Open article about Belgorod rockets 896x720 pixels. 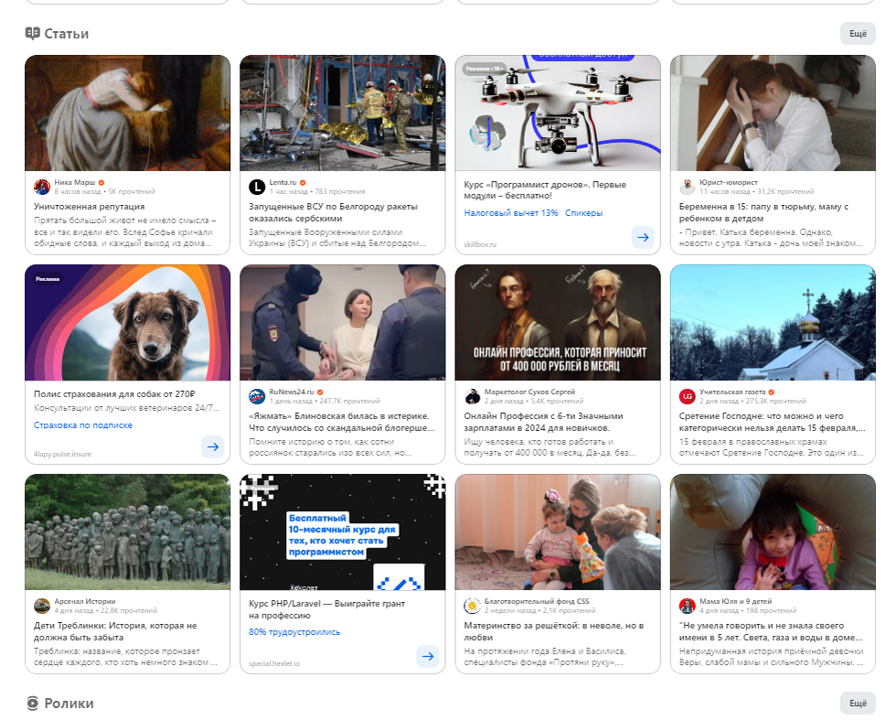pyautogui.click(x=333, y=212)
